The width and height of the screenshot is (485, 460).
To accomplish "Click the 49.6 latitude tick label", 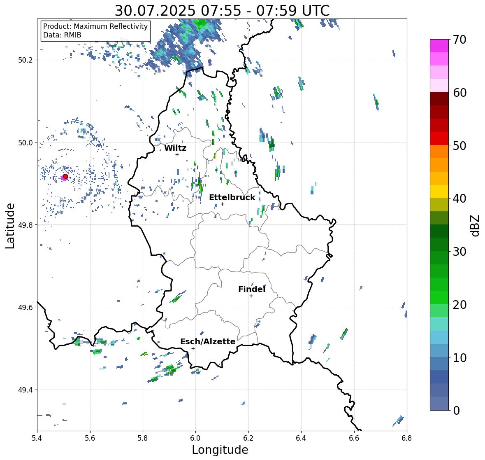I will pos(26,307).
